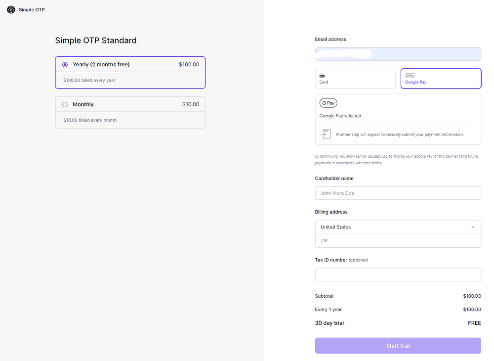Click the Simple OTP logo icon

tap(11, 9)
